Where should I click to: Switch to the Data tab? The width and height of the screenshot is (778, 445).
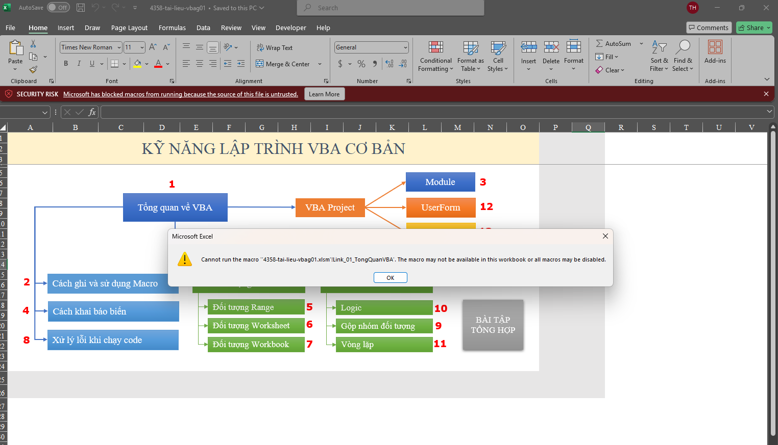[x=203, y=28]
